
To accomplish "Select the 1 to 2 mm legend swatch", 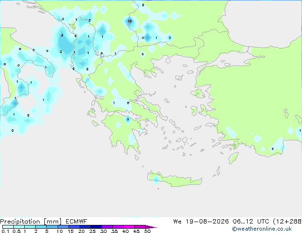I will 30,227.
